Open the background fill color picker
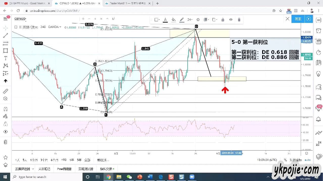The image size is (323, 181). [173, 20]
